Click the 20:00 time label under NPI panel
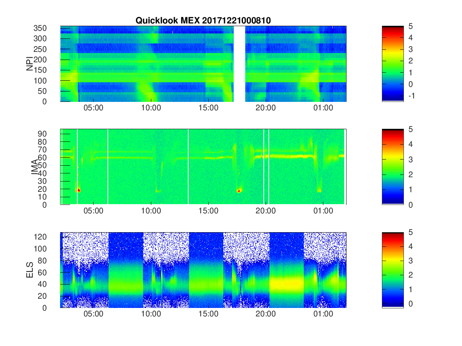462x346 pixels. click(x=266, y=108)
